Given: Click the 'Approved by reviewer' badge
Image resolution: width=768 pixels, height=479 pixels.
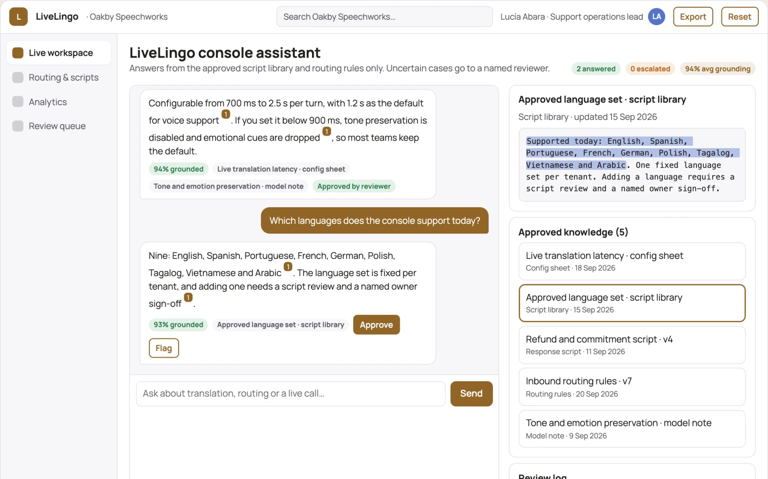Looking at the screenshot, I should click(354, 187).
